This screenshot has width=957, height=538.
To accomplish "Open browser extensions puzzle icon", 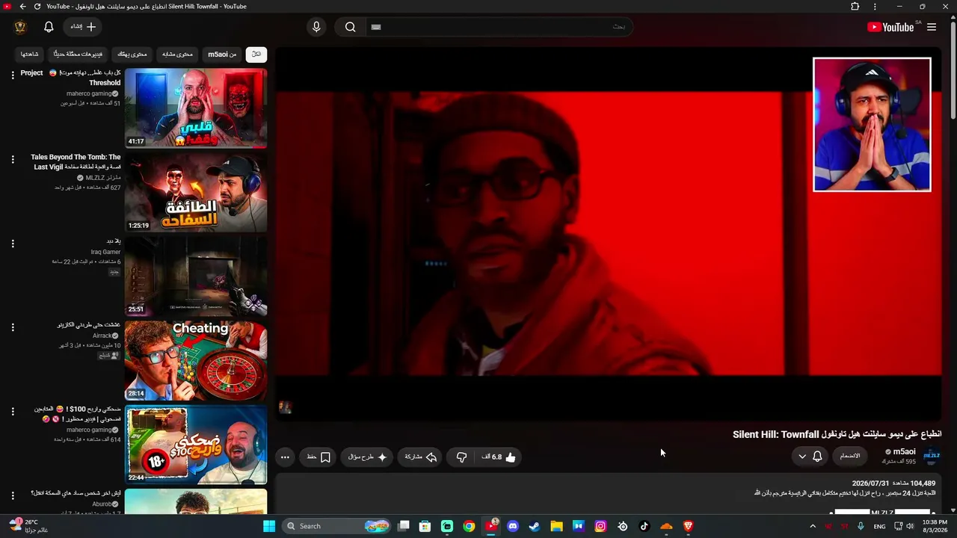I will coord(855,7).
